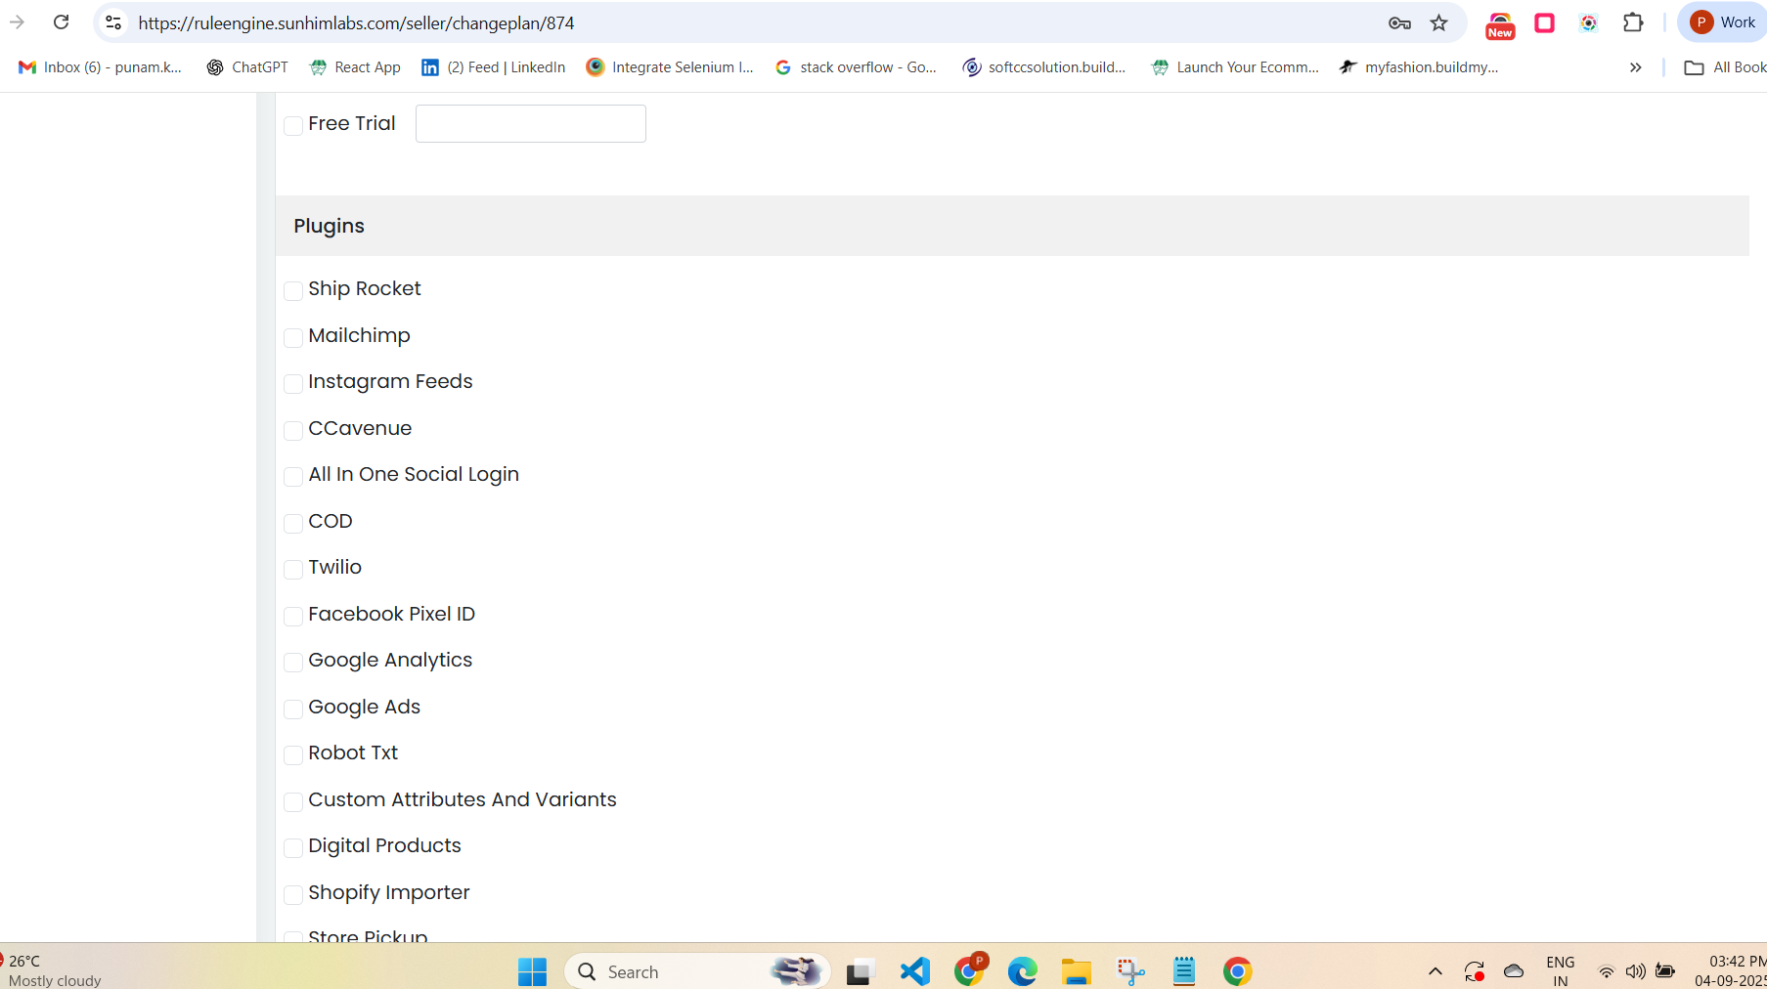1767x989 pixels.
Task: Tick the Twilio plugin checkbox
Action: 292,569
